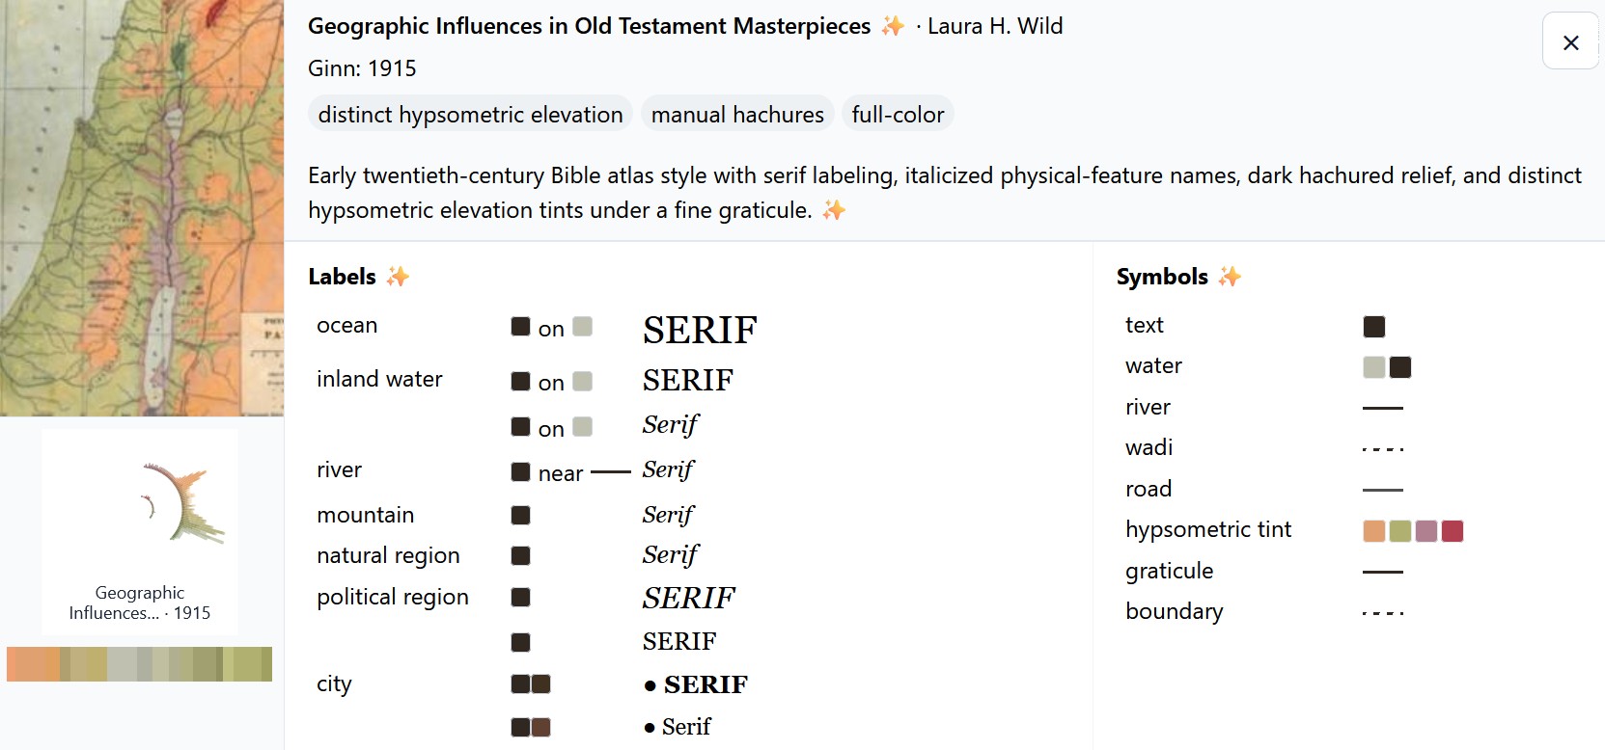
Task: Select the manual hachures tag
Action: click(737, 115)
